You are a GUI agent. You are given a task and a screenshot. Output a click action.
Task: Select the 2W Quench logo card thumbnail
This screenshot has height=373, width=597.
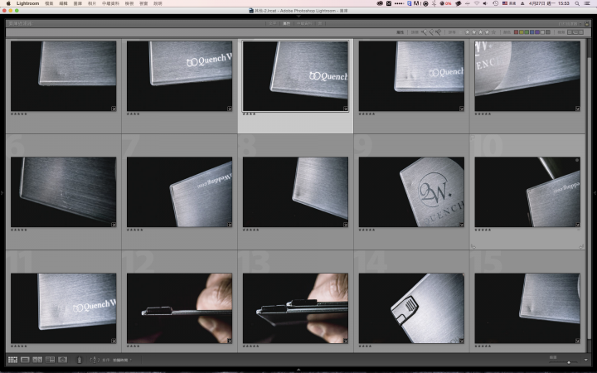point(411,191)
